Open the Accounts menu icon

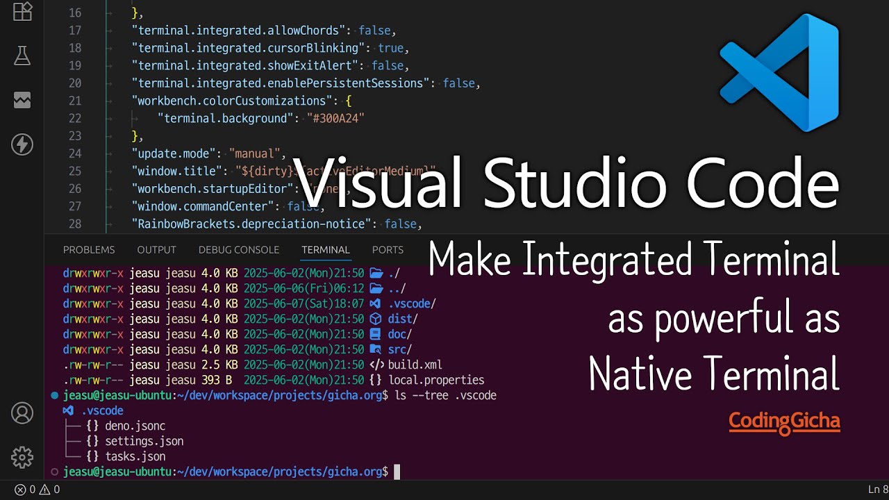22,413
